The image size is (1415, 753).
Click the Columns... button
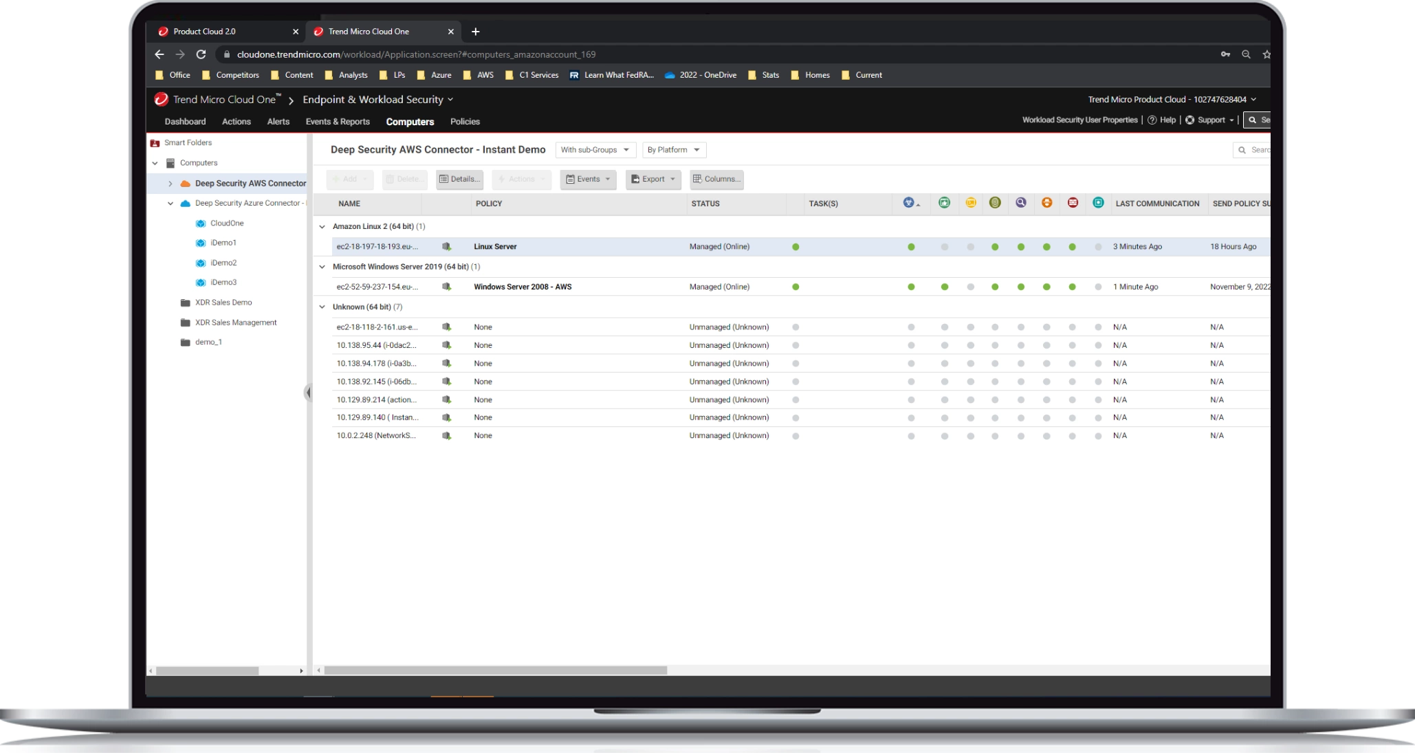click(716, 179)
